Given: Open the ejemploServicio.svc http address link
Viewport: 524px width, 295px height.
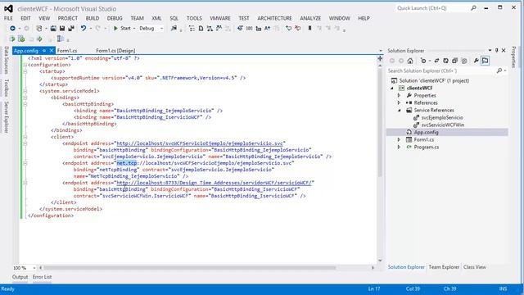Looking at the screenshot, I should (200, 143).
